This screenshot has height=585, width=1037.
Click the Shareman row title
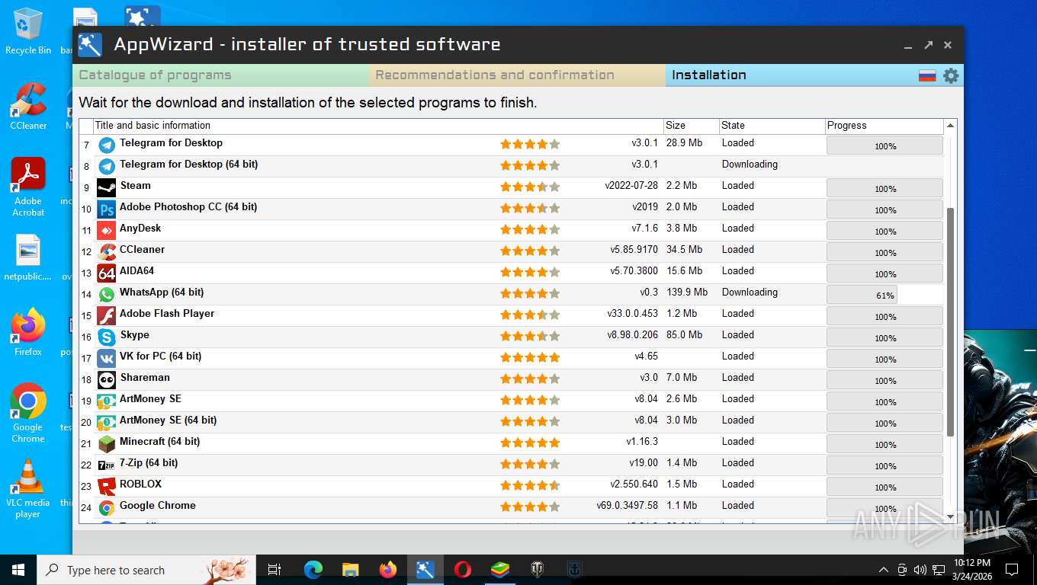[x=145, y=378]
